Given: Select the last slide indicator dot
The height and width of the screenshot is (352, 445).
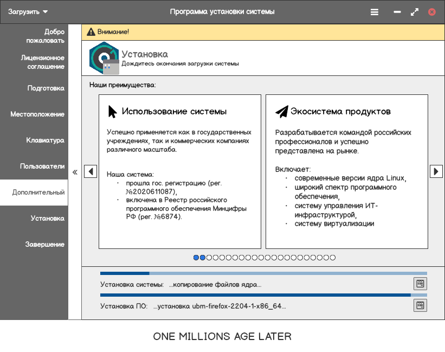Looking at the screenshot, I should click(x=333, y=258).
